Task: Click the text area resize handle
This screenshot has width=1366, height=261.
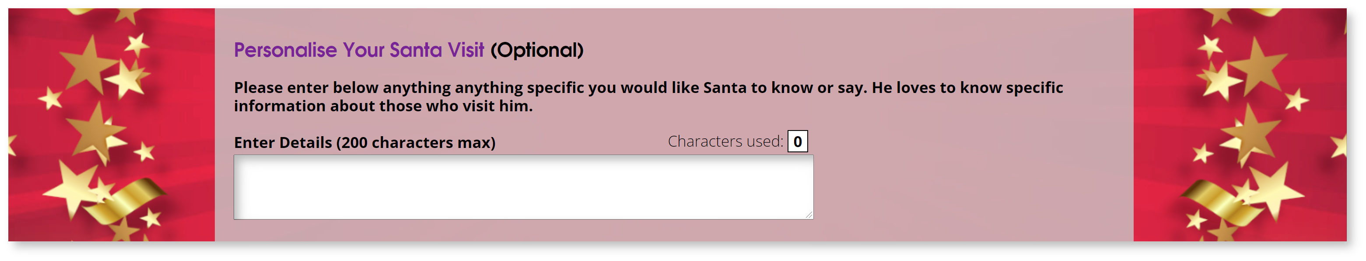Action: (x=809, y=214)
